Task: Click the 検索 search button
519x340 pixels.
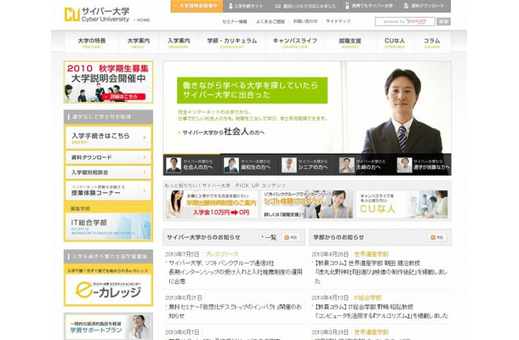Action: point(443,21)
